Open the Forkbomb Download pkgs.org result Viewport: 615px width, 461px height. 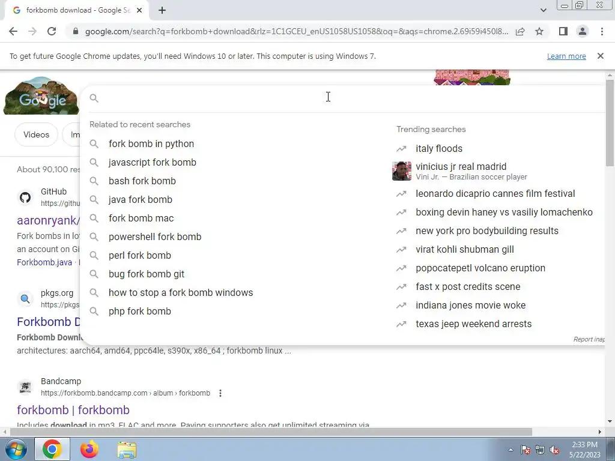click(48, 322)
